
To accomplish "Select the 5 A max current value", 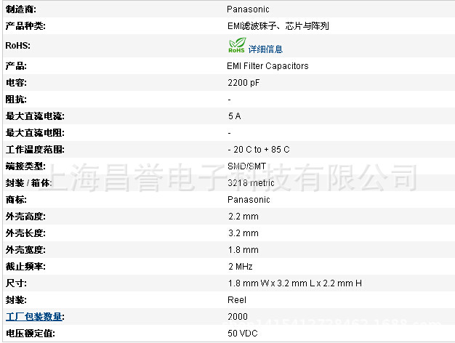I will point(234,116).
